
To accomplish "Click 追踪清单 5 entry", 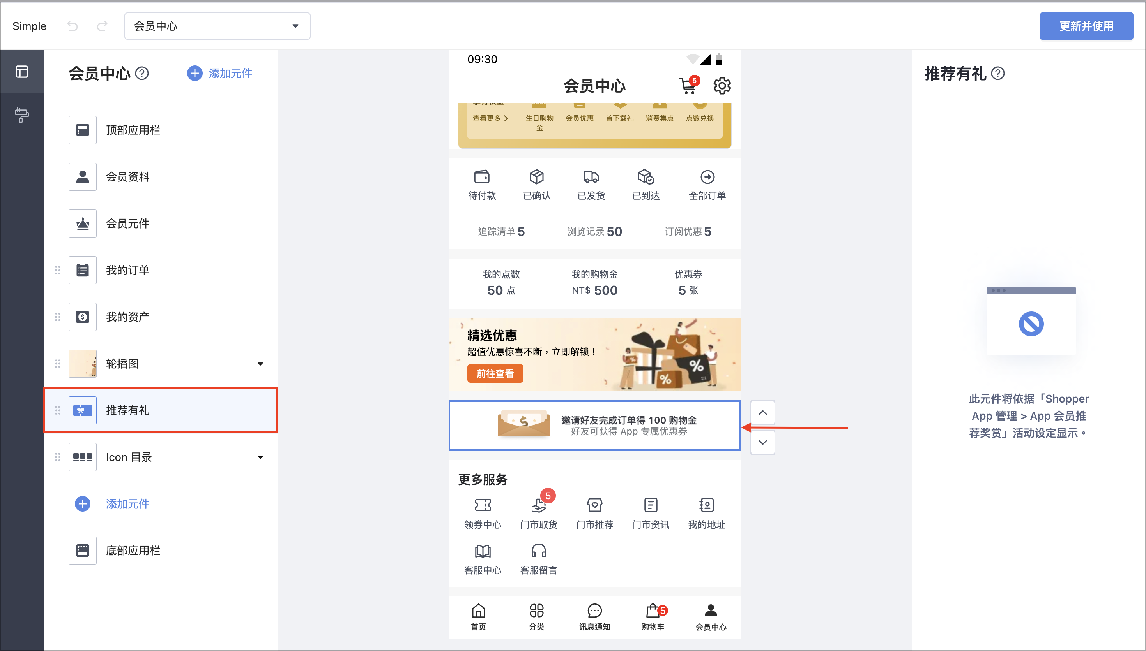I will point(501,231).
